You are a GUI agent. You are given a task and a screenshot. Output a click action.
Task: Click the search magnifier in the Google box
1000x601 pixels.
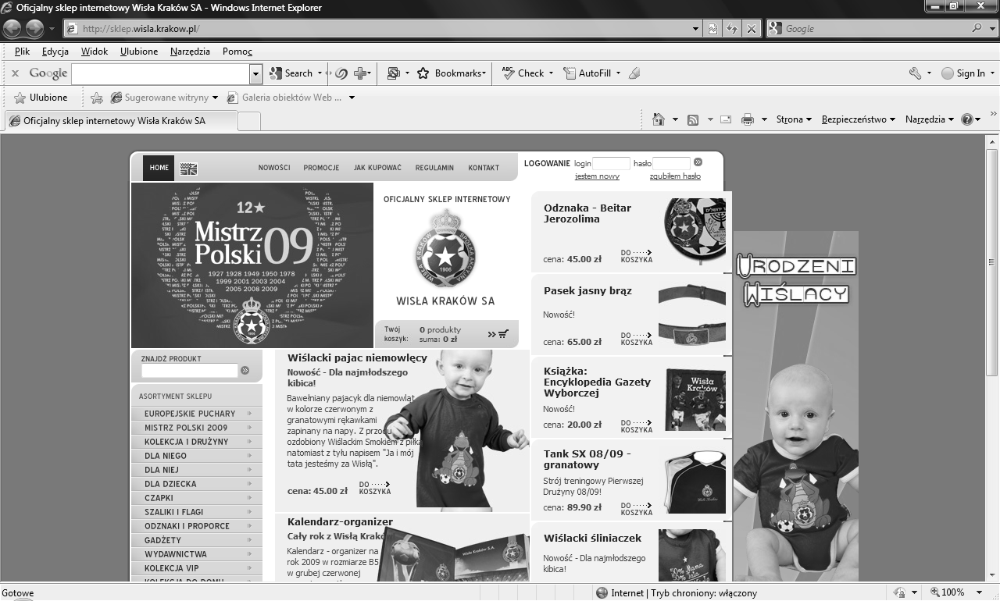pos(978,28)
